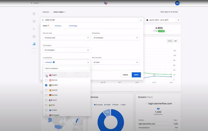Collapse the Localization 1 selected dropdown

67,62
